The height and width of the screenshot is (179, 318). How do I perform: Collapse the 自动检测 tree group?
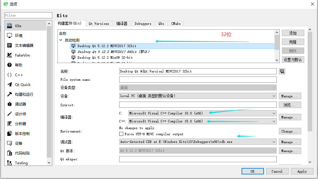61,40
